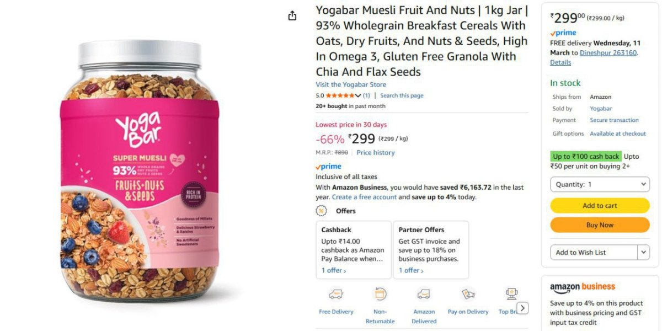662x331 pixels.
Task: Click the Pay on Delivery icon
Action: coord(468,294)
